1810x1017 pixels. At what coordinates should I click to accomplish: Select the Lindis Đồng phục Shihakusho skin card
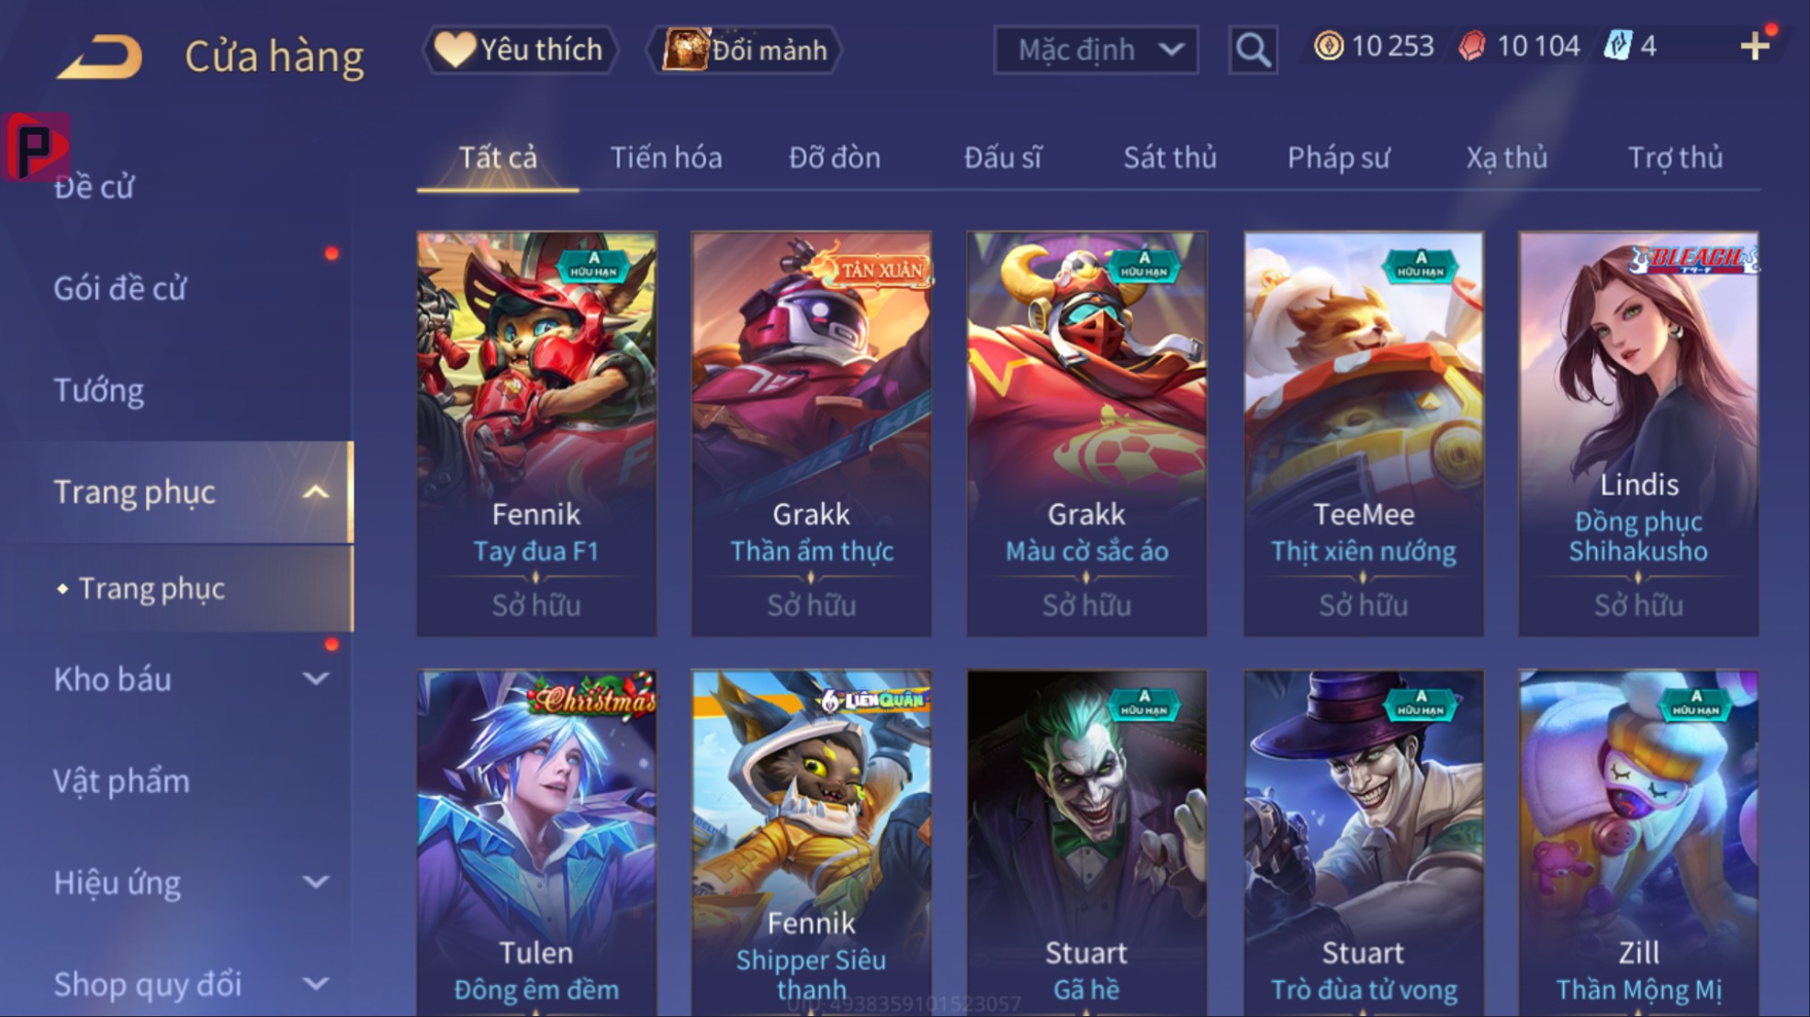1638,433
